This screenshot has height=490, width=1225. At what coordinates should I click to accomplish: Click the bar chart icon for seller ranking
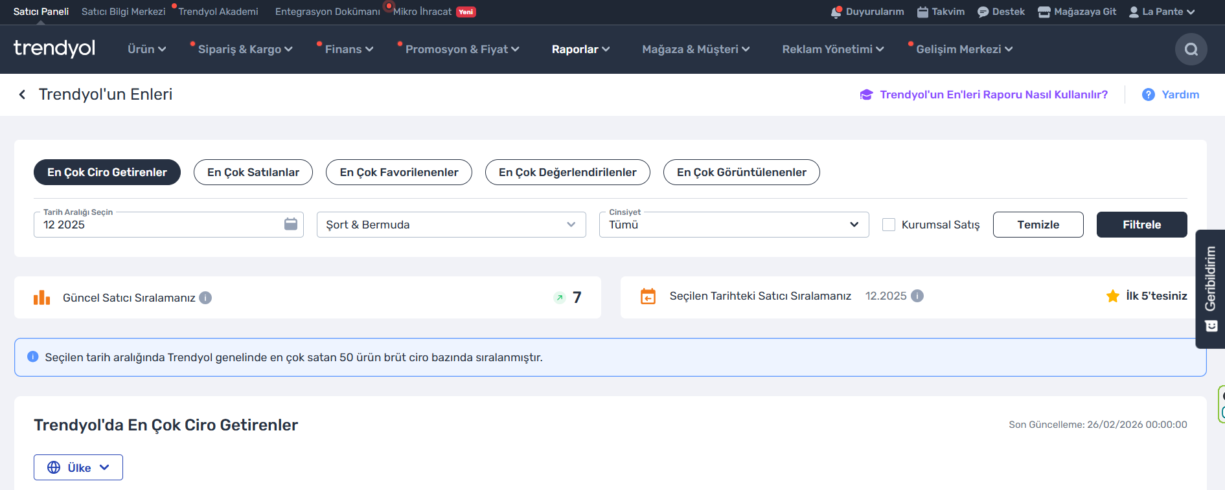click(41, 298)
